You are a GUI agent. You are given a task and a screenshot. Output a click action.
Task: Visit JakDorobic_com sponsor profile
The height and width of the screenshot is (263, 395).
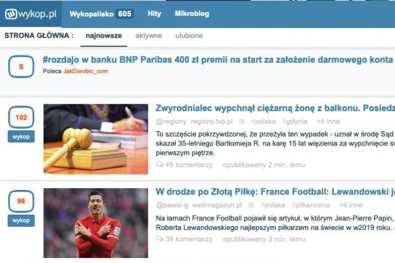tap(86, 71)
